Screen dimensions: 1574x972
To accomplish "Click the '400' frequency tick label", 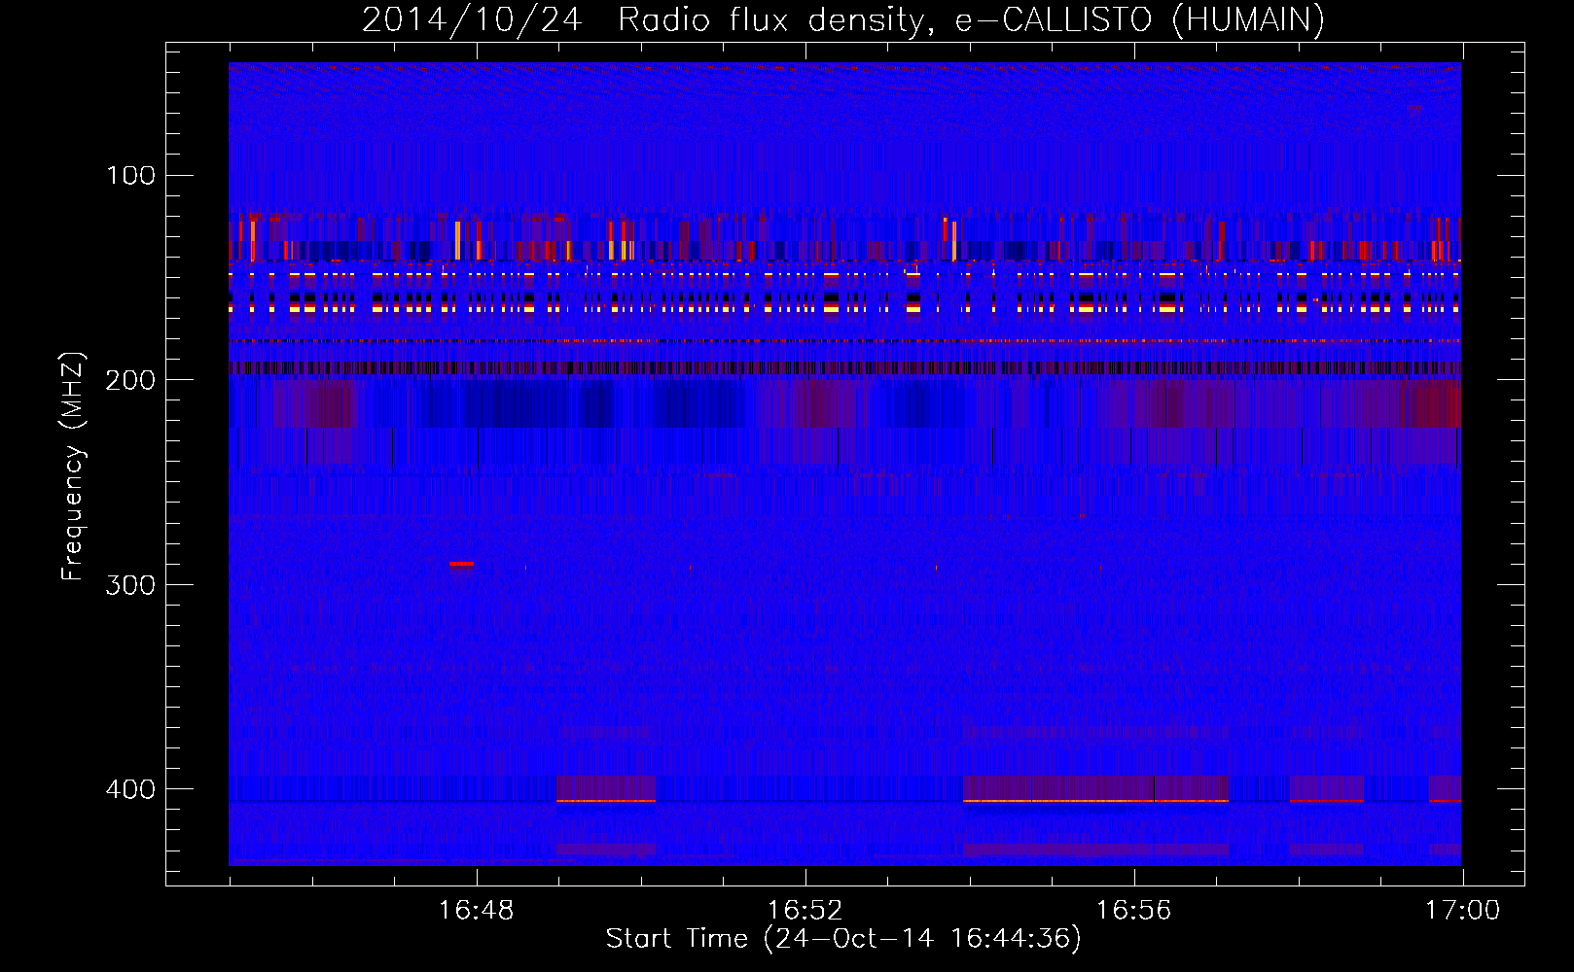I will 130,789.
